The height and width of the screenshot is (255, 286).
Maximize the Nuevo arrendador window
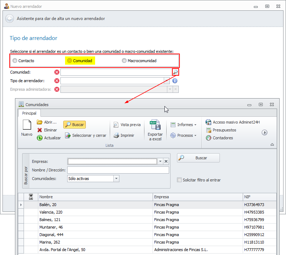point(267,6)
